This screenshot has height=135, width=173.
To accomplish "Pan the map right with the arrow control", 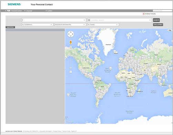I will click(72, 34).
